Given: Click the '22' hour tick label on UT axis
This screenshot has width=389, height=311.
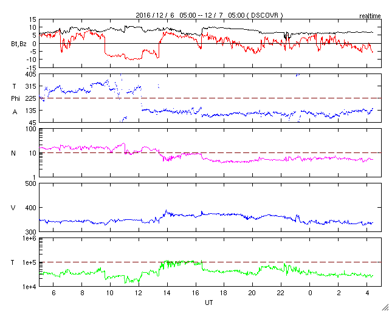Looking at the screenshot, I should coord(281,293).
